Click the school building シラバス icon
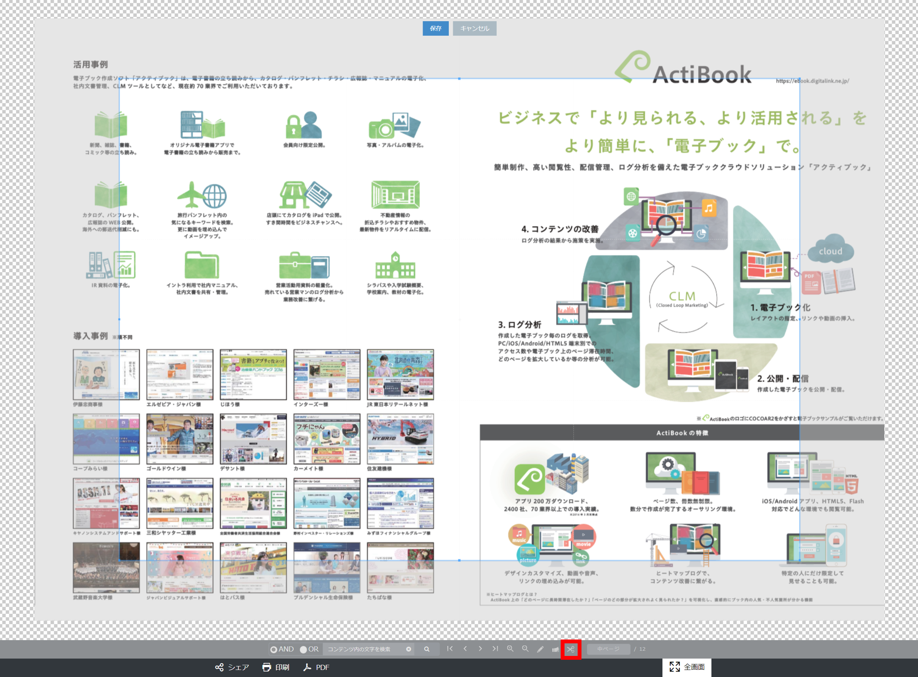The height and width of the screenshot is (677, 918). (395, 265)
